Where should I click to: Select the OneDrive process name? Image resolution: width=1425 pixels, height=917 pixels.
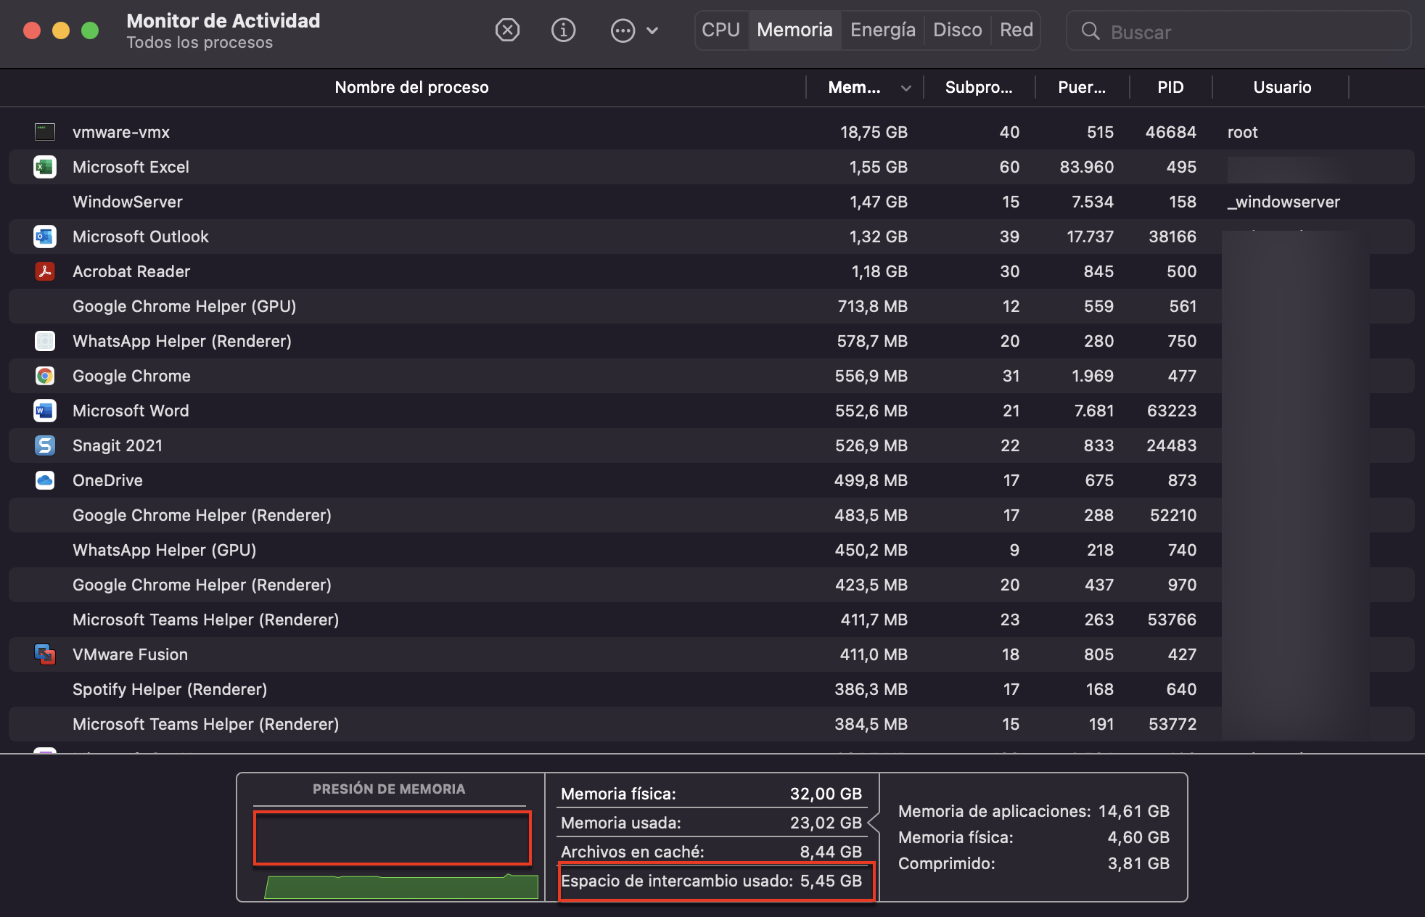(107, 480)
